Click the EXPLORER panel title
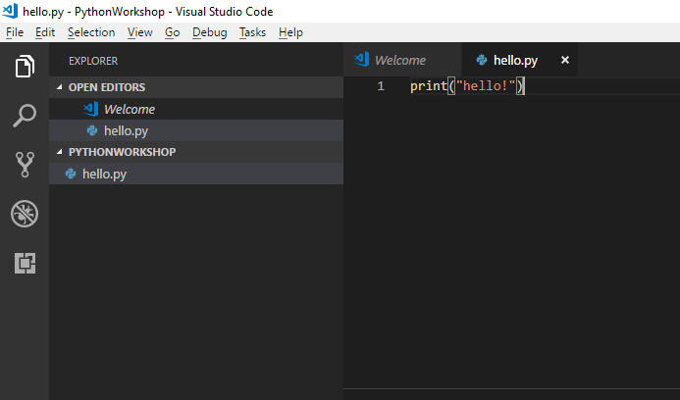The width and height of the screenshot is (680, 400). pos(93,61)
